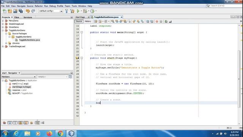Toggle the Navigator javadoc window icon beside the empty combo
243x137 pixels.
pos(70,77)
